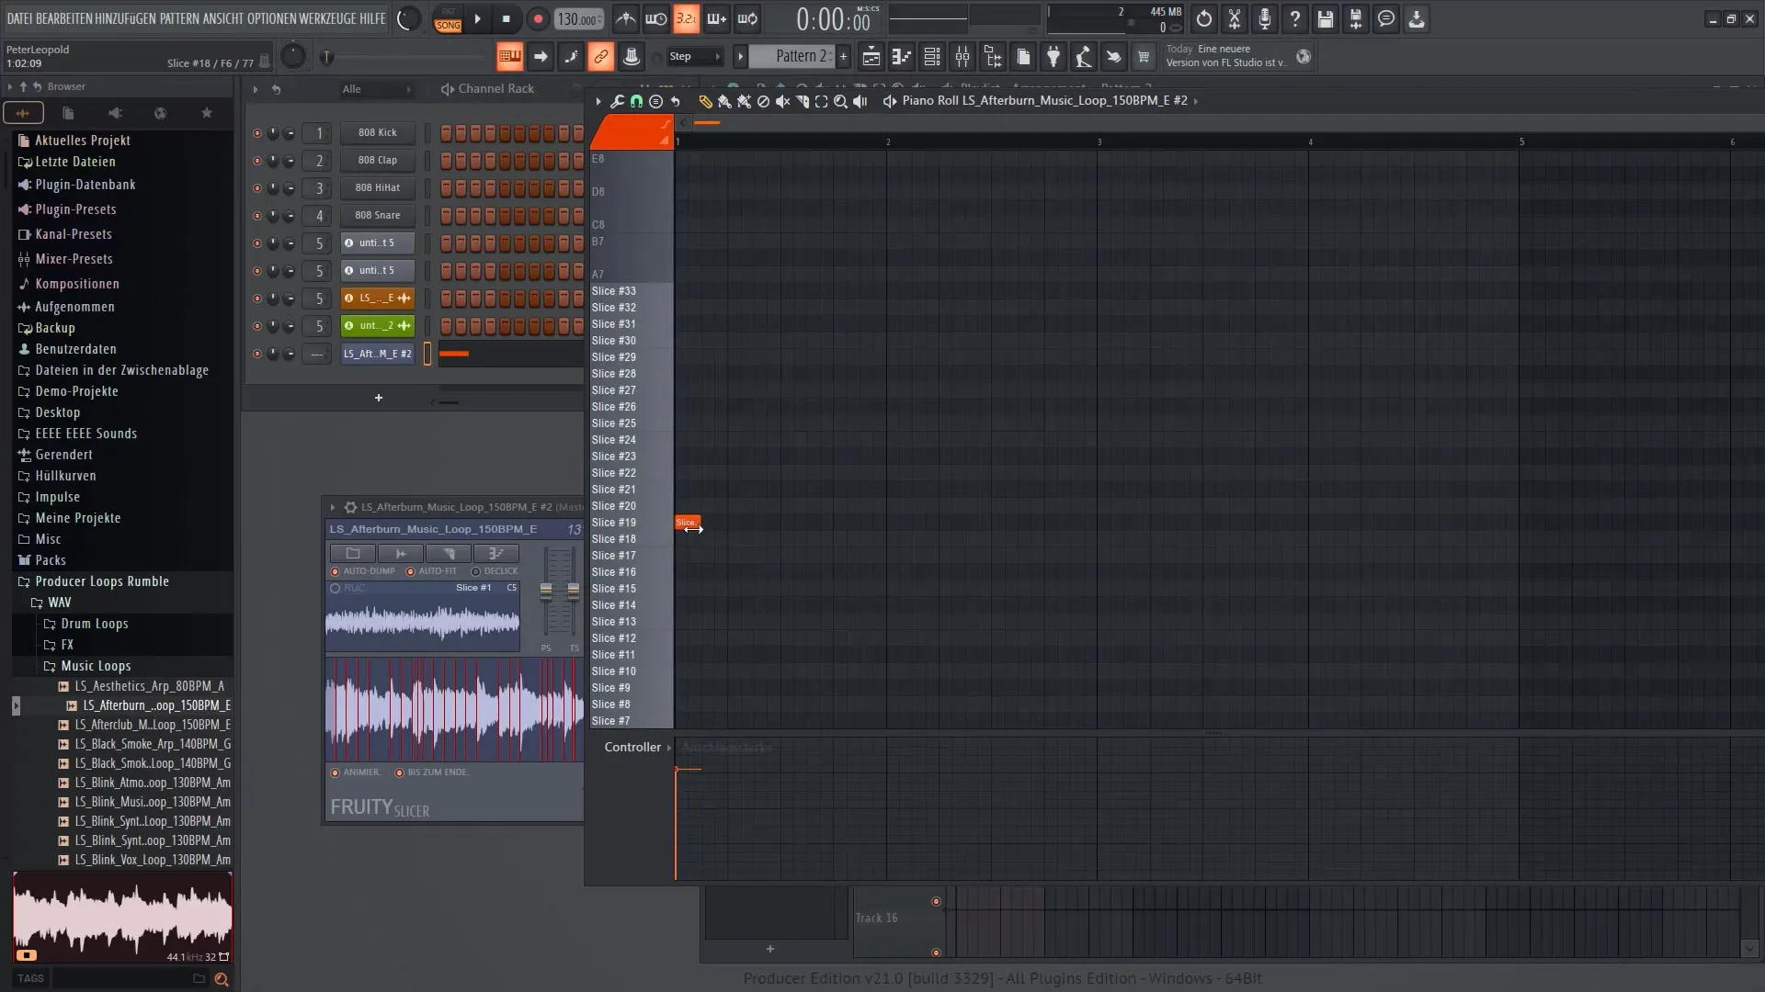Screen dimensions: 1765x992
Task: Toggle the PAT/SONG mode switch
Action: pos(448,19)
